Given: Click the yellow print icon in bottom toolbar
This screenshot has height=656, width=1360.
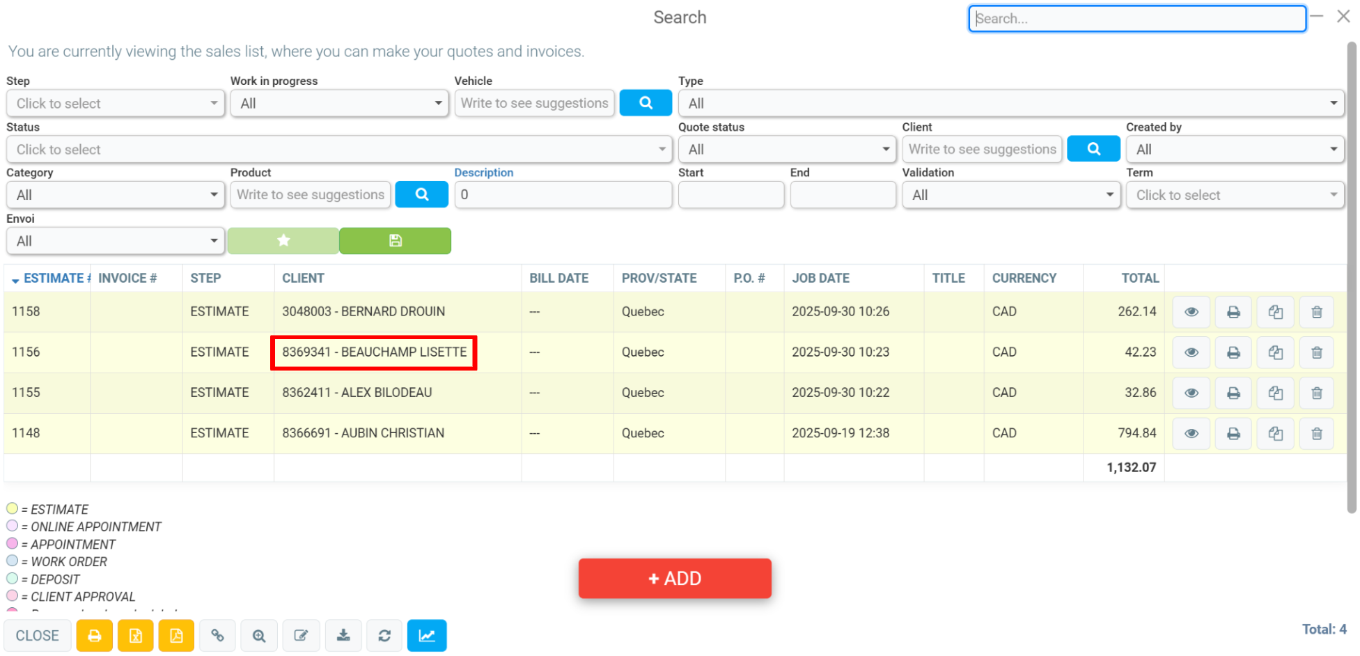Looking at the screenshot, I should click(x=95, y=635).
